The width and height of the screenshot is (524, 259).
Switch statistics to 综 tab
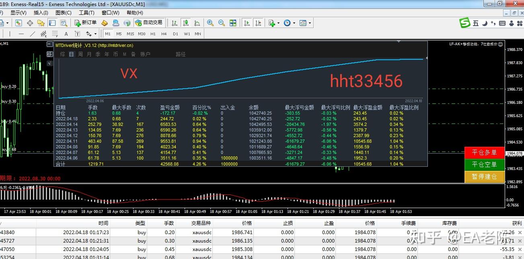[x=62, y=54]
